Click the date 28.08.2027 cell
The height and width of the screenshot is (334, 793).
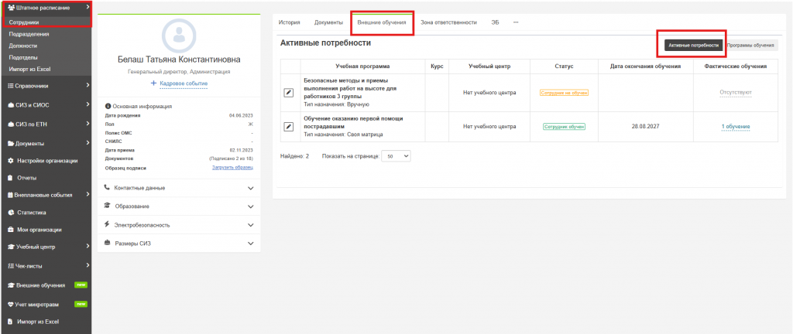(x=645, y=127)
